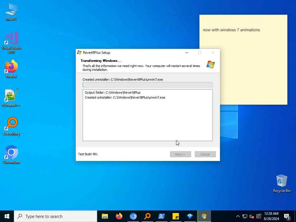The width and height of the screenshot is (296, 222).
Task: Click the Cancel button in setup
Action: [205, 154]
